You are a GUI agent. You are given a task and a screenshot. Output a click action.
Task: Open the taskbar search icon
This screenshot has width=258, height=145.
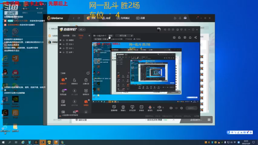point(10,142)
